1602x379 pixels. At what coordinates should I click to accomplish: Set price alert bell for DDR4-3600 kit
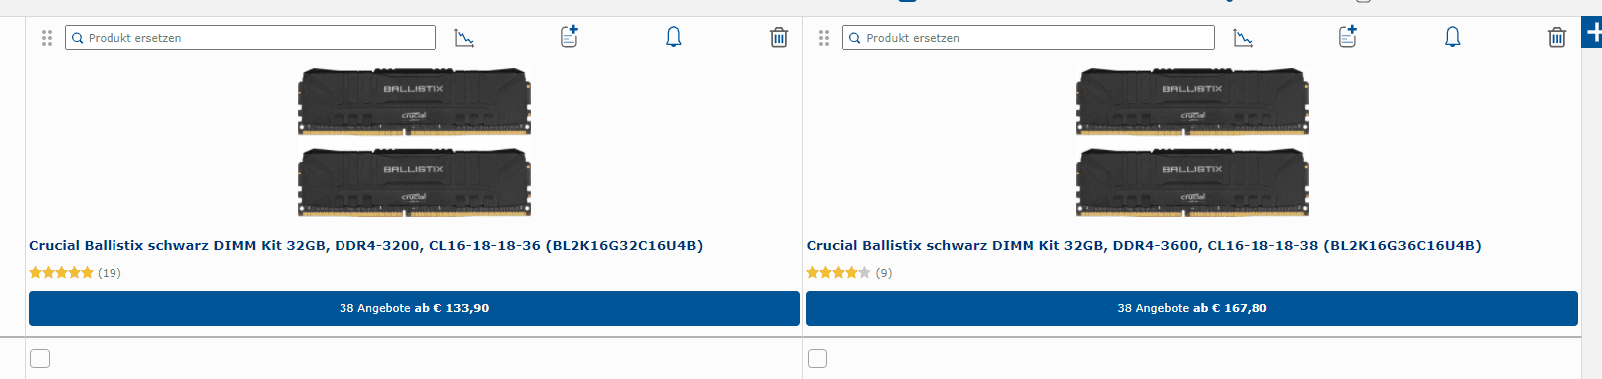coord(1453,37)
